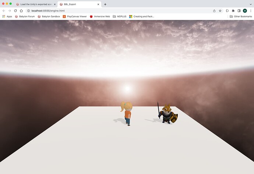Toggle the browser side panel icon
Image resolution: width=254 pixels, height=174 pixels.
[239, 11]
